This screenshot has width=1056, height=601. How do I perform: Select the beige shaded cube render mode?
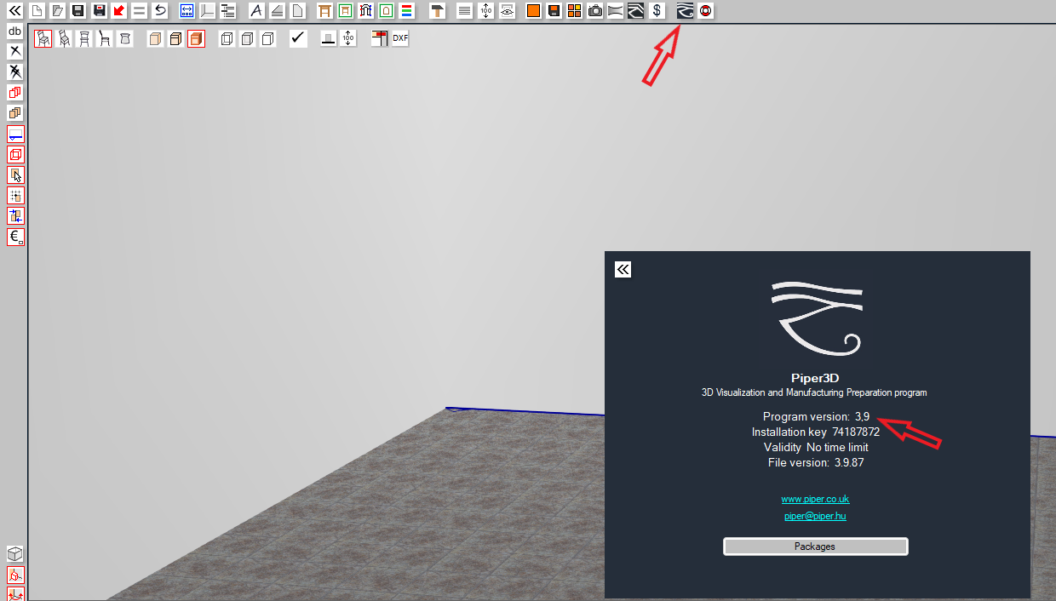155,38
